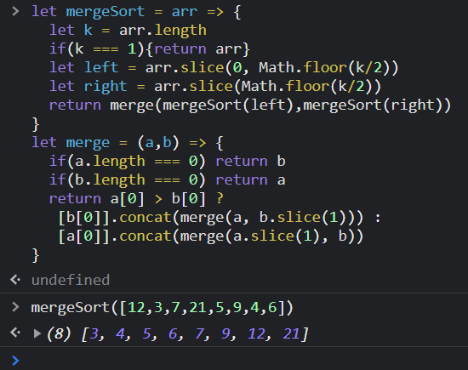Click the output arrow beside array result
The width and height of the screenshot is (468, 370).
tap(15, 332)
